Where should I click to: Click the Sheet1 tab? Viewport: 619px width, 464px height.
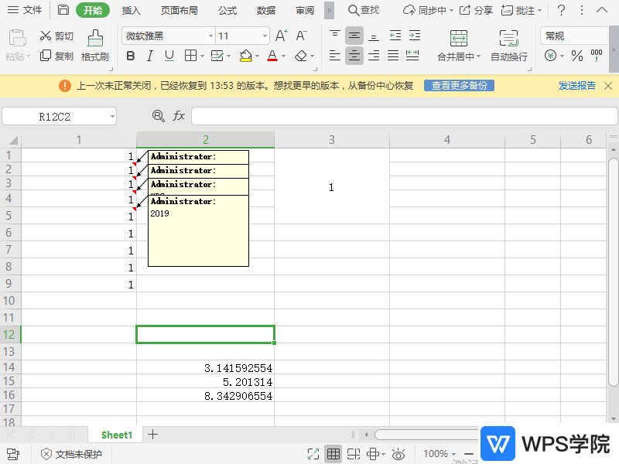pos(115,435)
